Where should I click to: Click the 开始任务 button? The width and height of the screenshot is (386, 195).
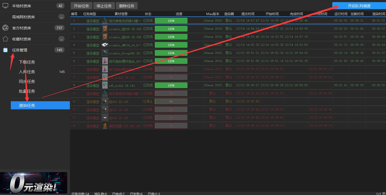[81, 6]
